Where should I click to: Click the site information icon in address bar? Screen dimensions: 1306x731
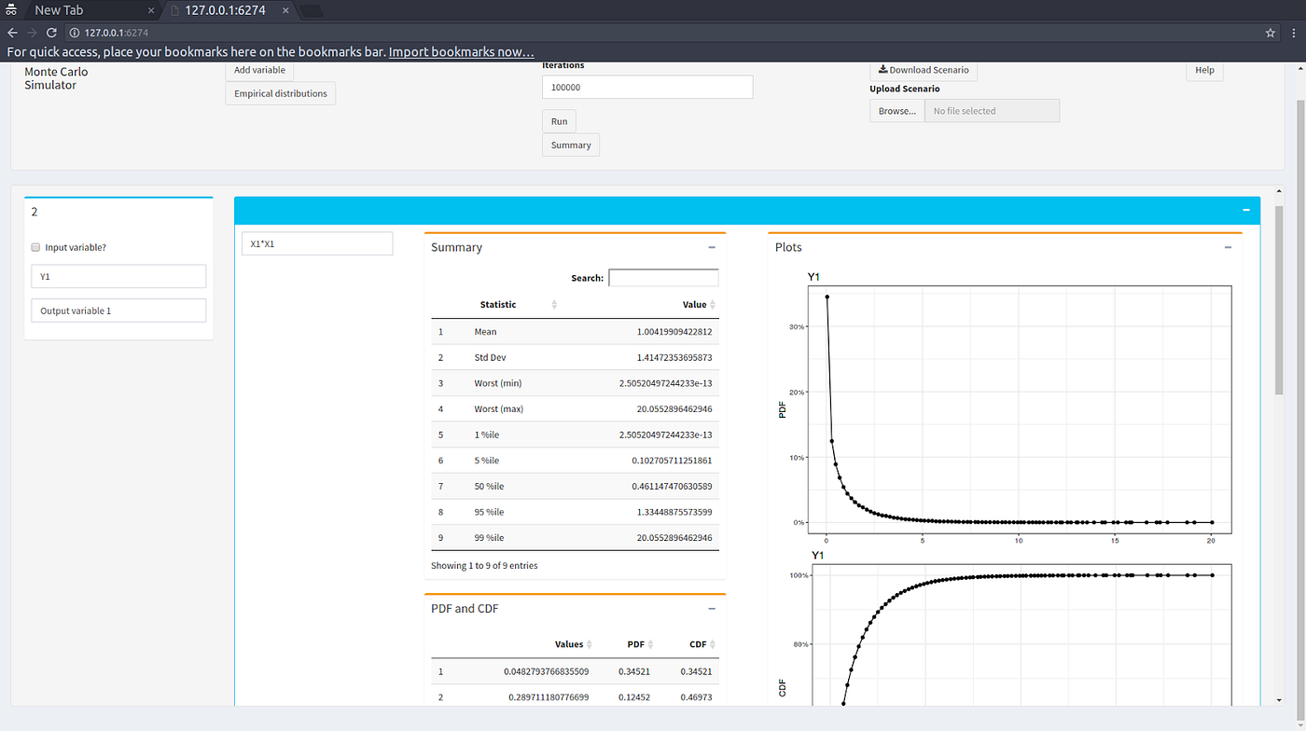pos(74,32)
